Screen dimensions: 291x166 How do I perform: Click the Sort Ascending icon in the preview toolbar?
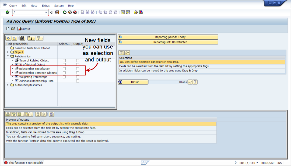(8, 114)
